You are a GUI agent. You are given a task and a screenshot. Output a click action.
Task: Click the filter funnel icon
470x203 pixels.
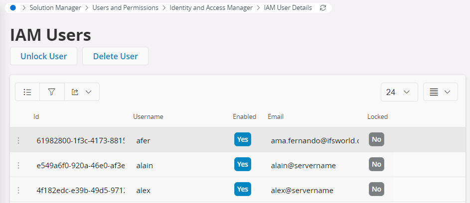(x=52, y=92)
